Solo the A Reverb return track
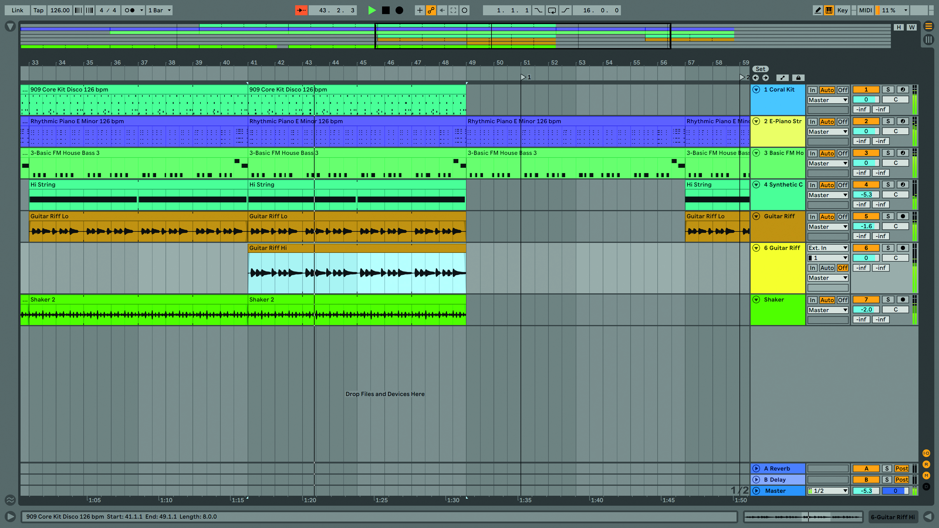The height and width of the screenshot is (528, 939). (x=887, y=469)
